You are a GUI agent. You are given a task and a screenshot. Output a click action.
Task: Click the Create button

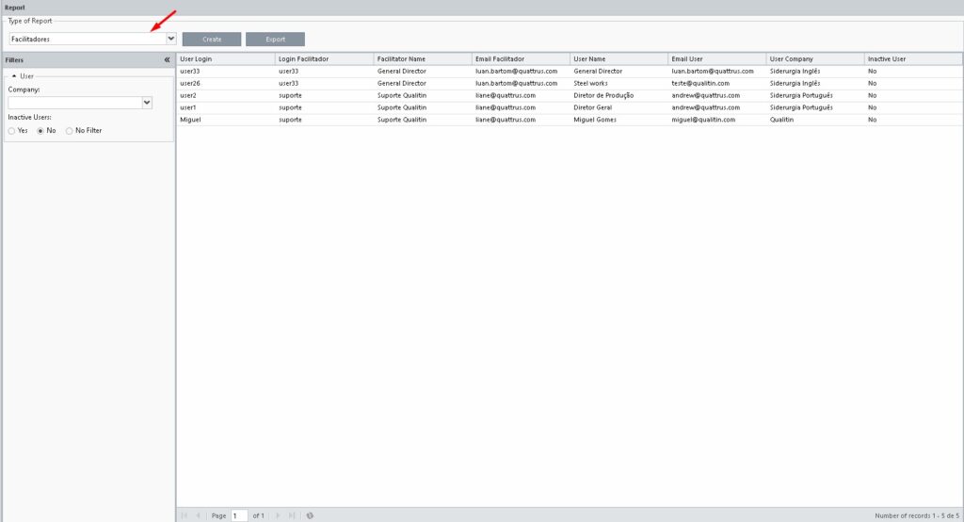pos(211,40)
